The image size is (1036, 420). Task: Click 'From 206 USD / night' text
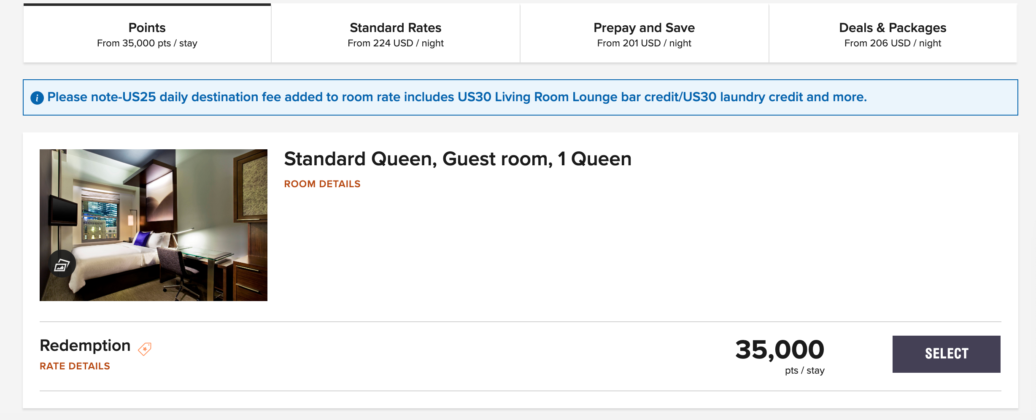pyautogui.click(x=892, y=43)
